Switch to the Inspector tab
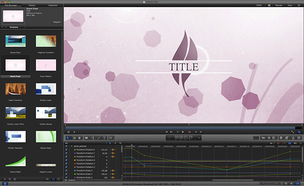 [53, 5]
